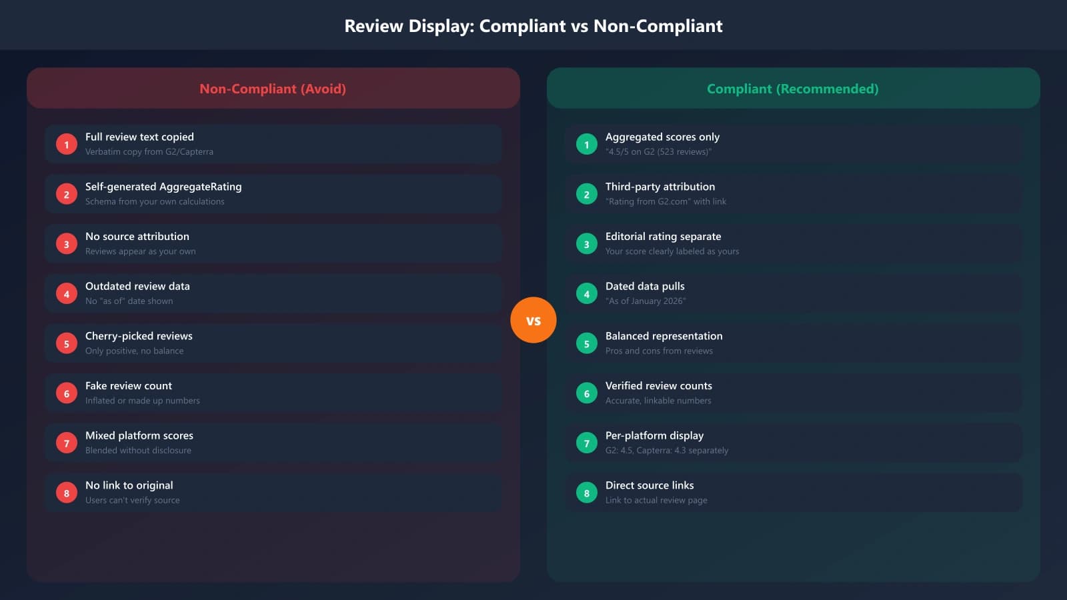Click the red number 2 badge next to Self-generated AggregateRating
This screenshot has height=600, width=1067.
coord(66,193)
